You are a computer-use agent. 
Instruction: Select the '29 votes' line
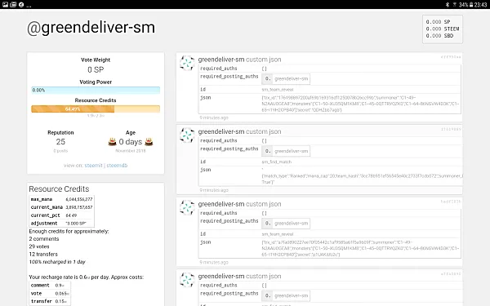[x=39, y=246]
